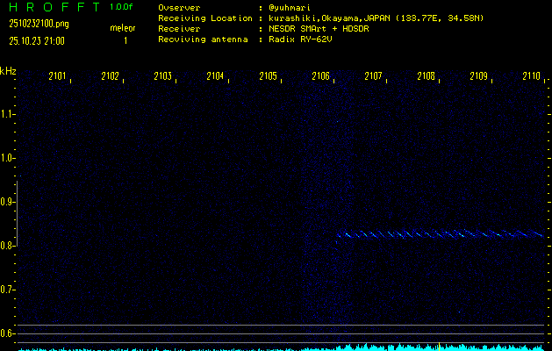
Task: Click the 2107 time marker
Action: (373, 76)
